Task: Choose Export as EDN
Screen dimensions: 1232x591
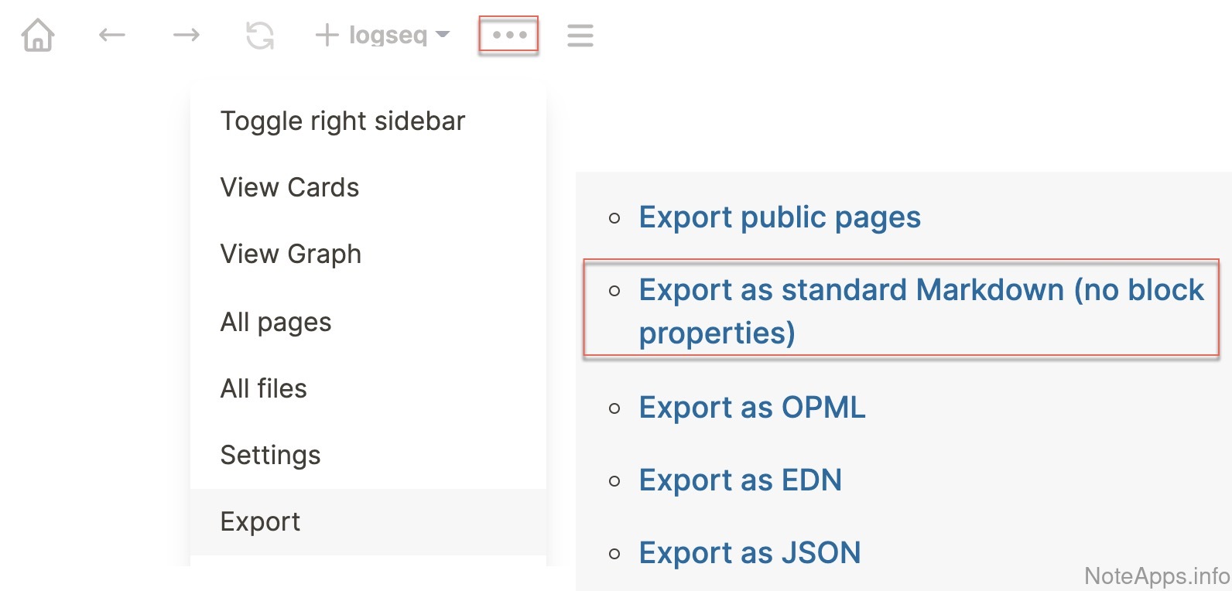Action: click(x=740, y=480)
